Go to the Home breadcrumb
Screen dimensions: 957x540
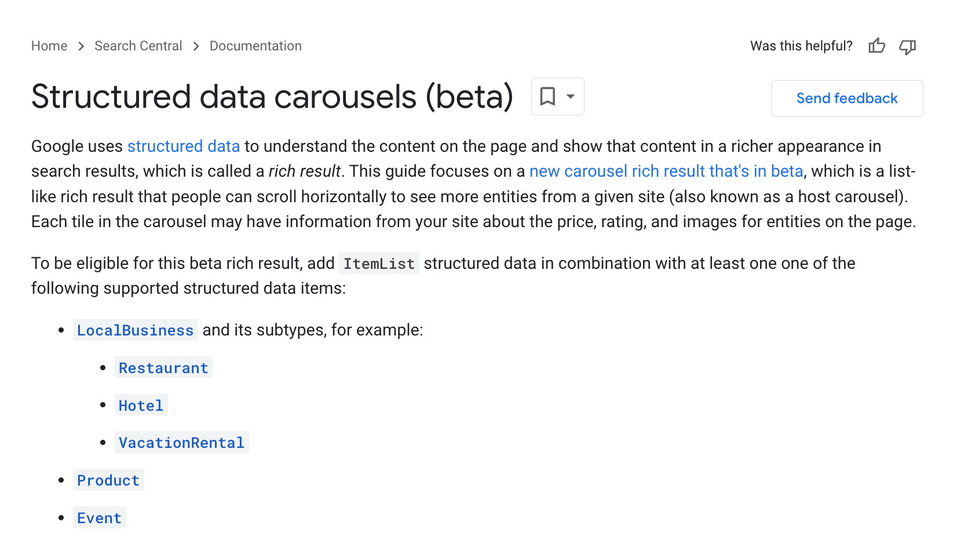(x=49, y=46)
